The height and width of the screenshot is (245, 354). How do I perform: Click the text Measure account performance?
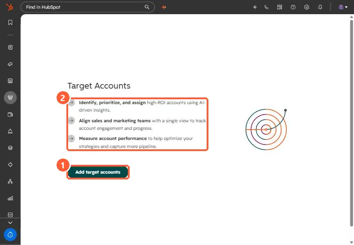[113, 138]
